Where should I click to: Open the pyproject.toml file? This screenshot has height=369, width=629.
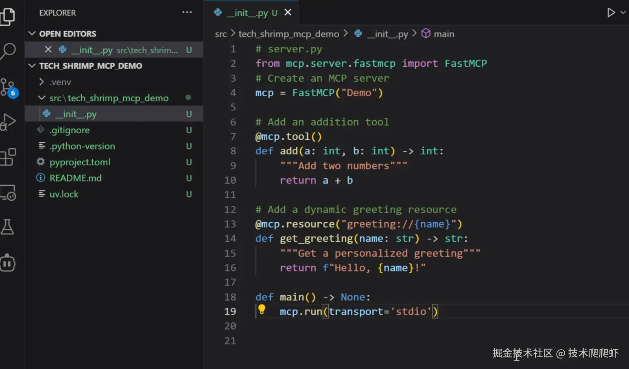click(x=114, y=162)
